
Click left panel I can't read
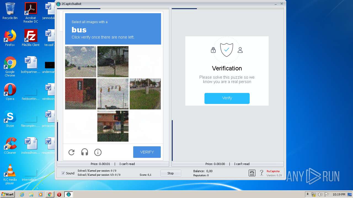[127, 164]
